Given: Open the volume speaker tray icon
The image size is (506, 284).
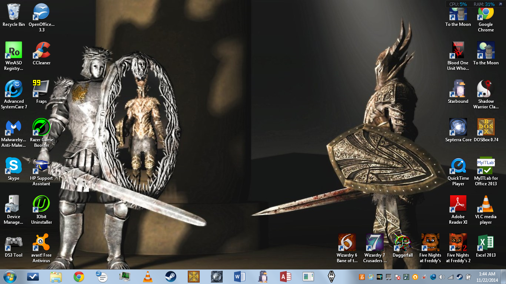Looking at the screenshot, I should (442, 277).
